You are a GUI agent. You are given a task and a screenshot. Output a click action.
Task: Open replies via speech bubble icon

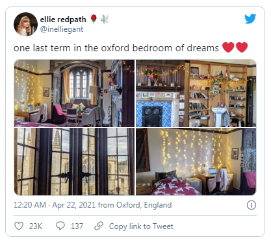point(60,226)
